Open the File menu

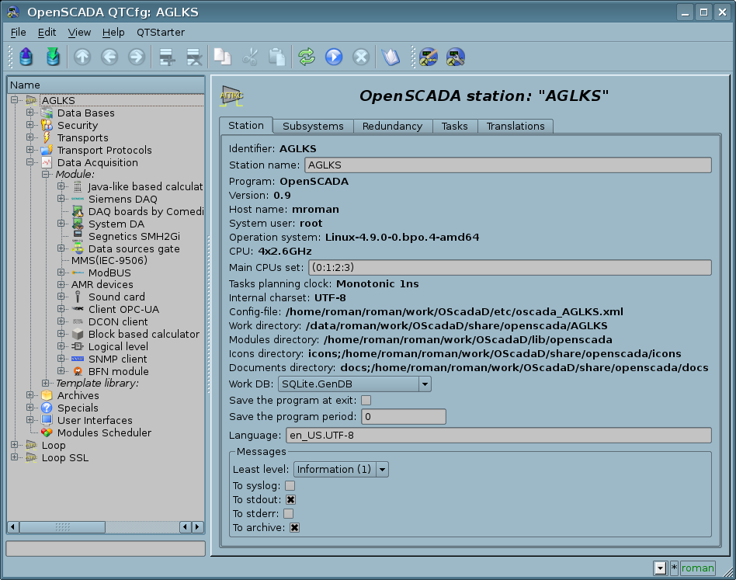click(19, 33)
